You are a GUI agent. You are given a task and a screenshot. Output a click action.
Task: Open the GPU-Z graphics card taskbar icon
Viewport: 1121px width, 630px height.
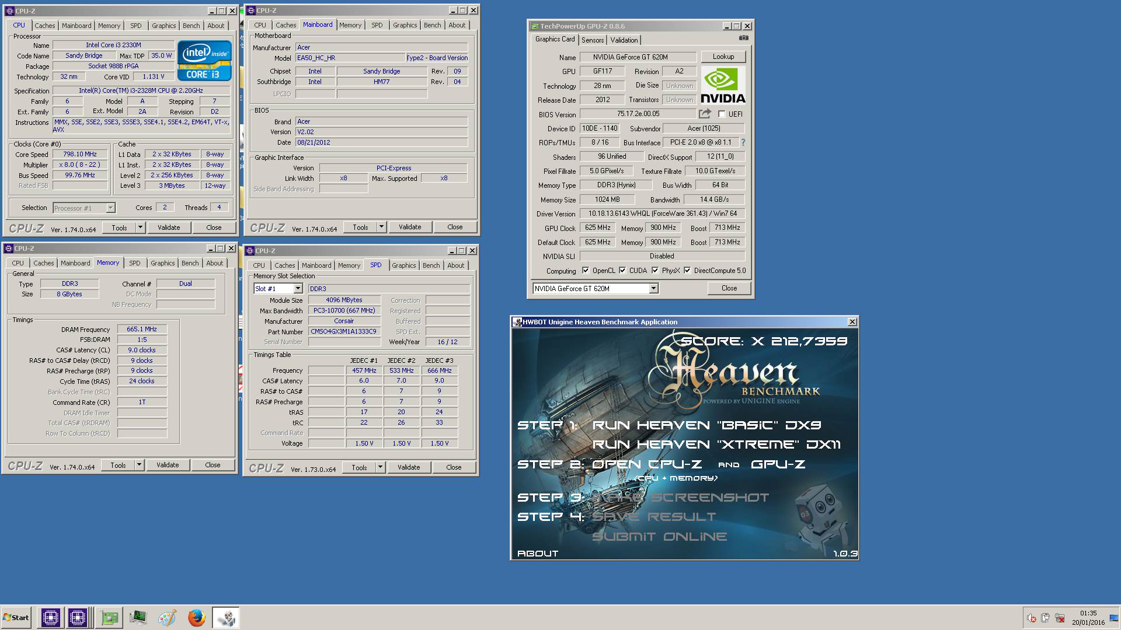pyautogui.click(x=109, y=618)
